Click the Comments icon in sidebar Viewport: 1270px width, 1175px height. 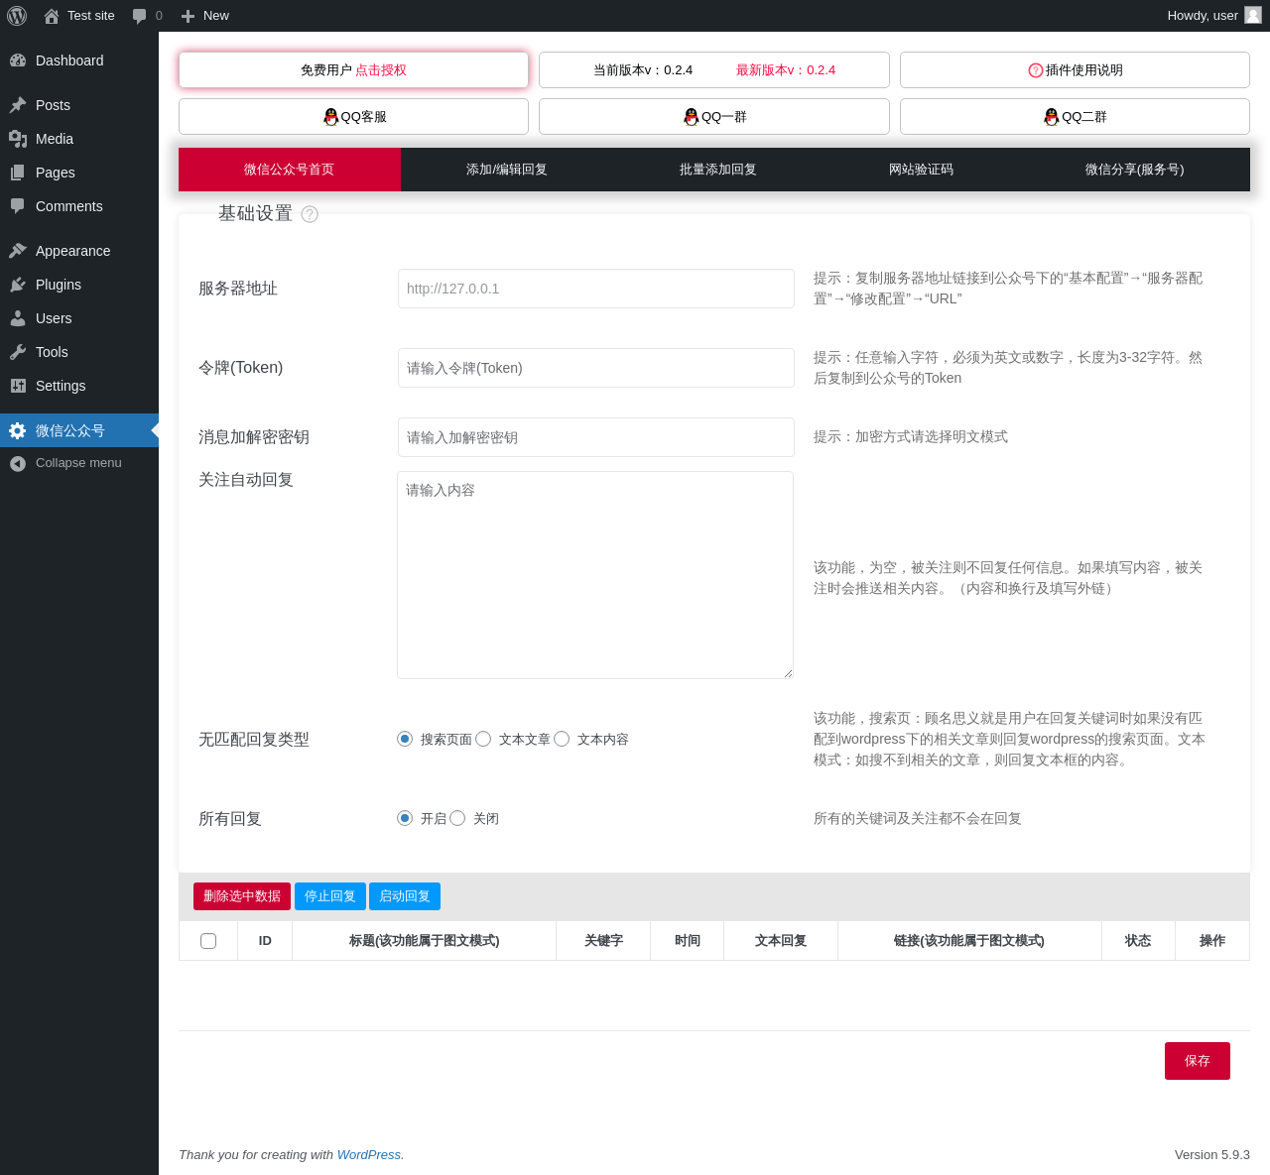click(x=18, y=206)
